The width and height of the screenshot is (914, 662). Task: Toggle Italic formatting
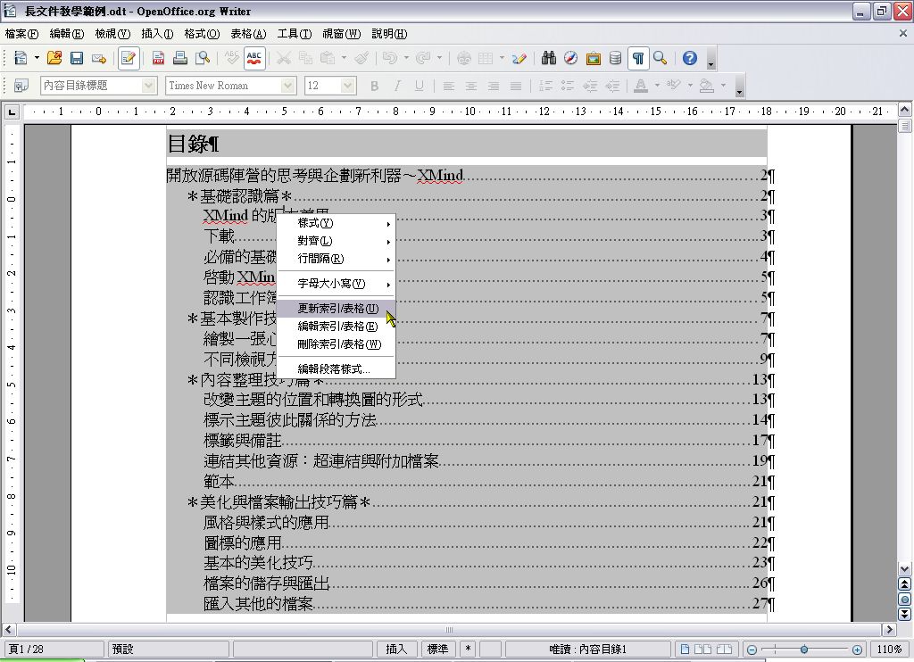pyautogui.click(x=397, y=86)
